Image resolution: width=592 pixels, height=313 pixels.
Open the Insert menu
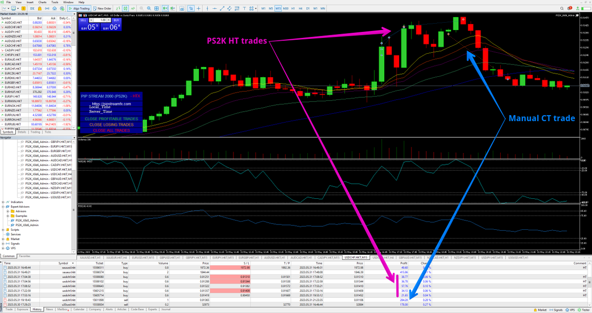[30, 2]
